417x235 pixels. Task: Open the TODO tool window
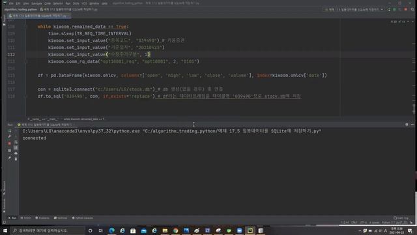(x=26, y=218)
